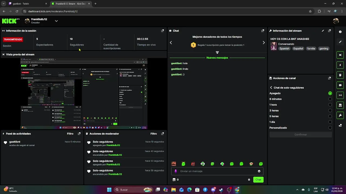The height and width of the screenshot is (194, 346).
Task: Show previous top donors slide
Action: point(171,43)
